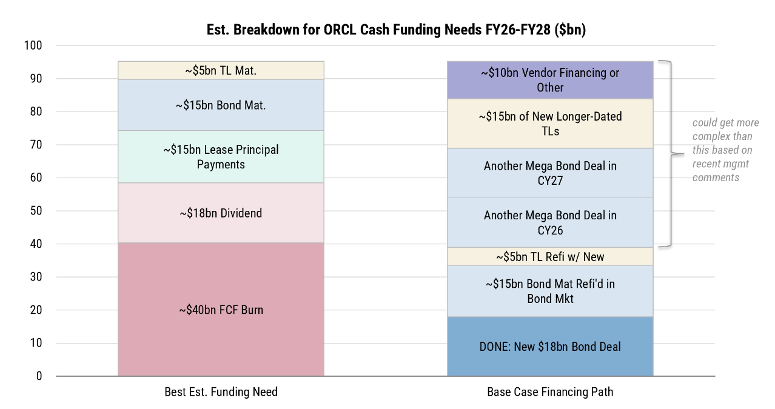The width and height of the screenshot is (775, 409).
Task: Select the Best Est. Funding Need axis label
Action: click(221, 392)
